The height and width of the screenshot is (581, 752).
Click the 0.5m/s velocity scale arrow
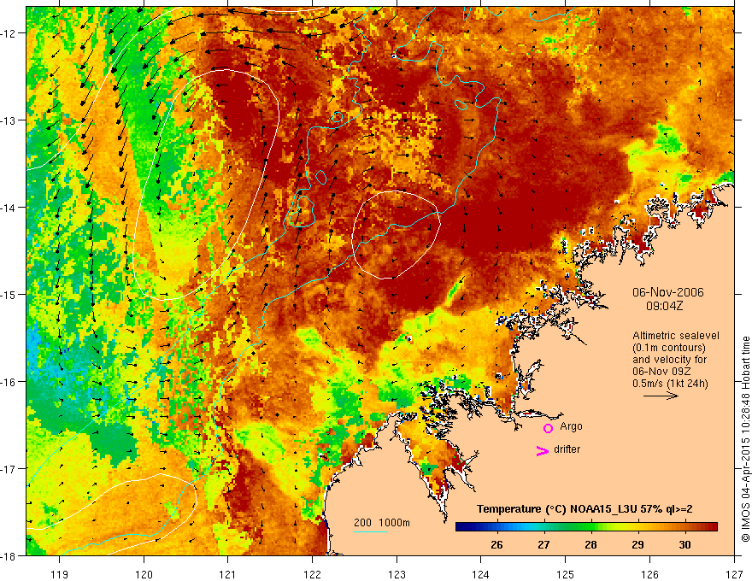[661, 396]
